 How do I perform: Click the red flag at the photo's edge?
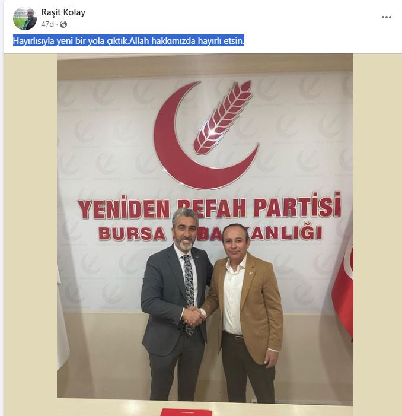click(x=343, y=291)
